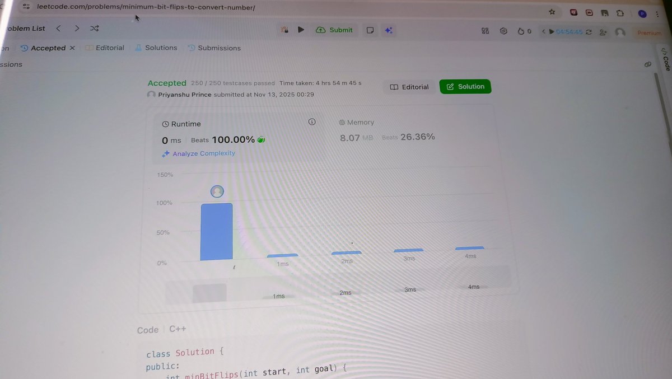Close the Accepted tab
Image resolution: width=672 pixels, height=379 pixels.
tap(72, 48)
